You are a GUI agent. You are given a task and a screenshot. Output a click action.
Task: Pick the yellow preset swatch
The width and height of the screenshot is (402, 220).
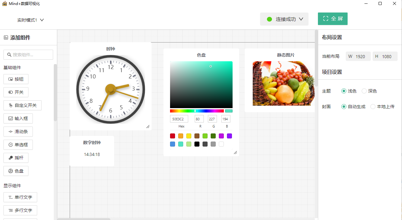click(x=189, y=136)
